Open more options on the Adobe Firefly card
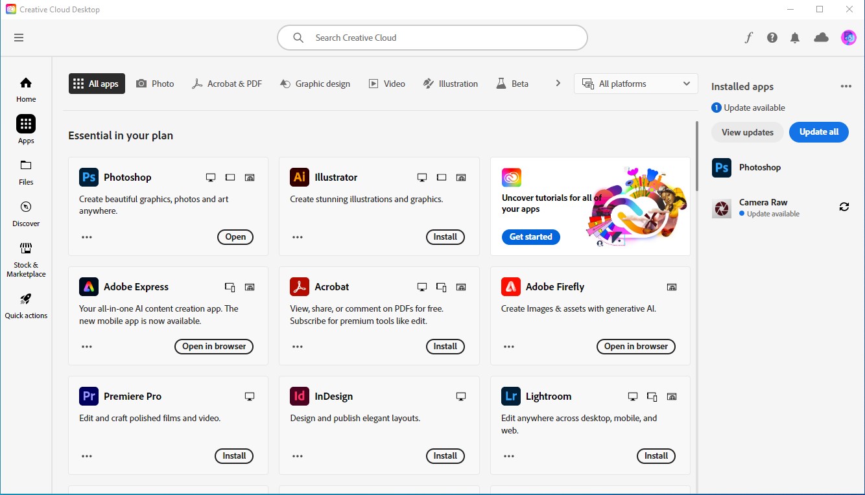This screenshot has height=495, width=865. click(x=509, y=347)
